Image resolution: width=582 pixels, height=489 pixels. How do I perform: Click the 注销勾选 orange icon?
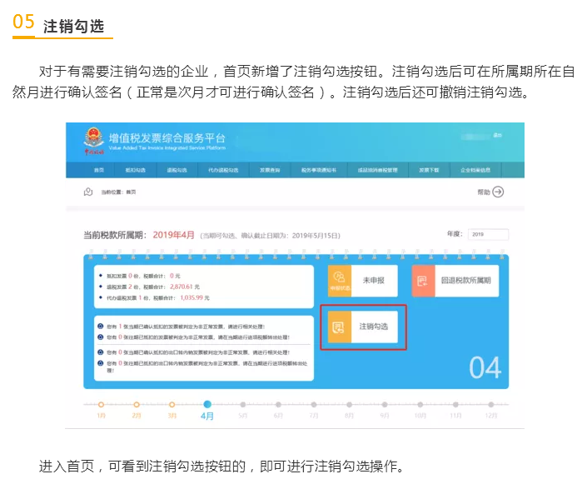pos(339,327)
